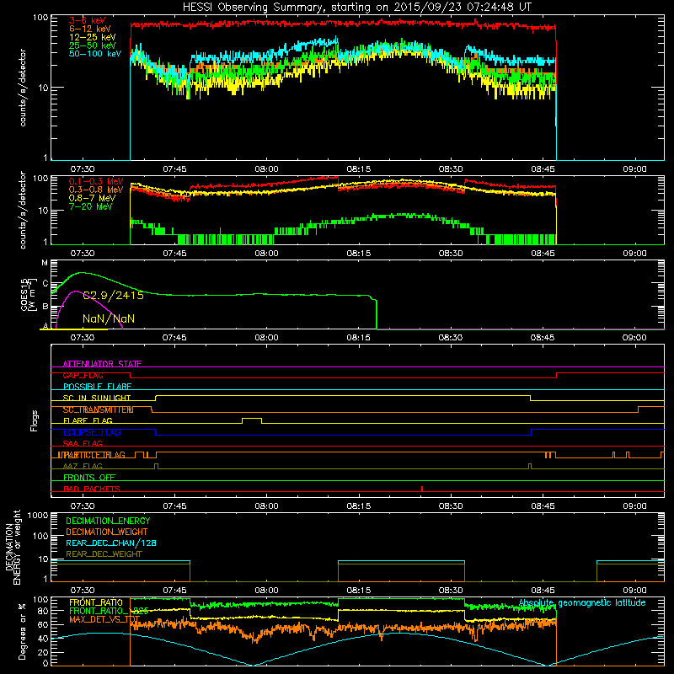Click the yellow 0.8-7 MeV legend label
Screen dimensions: 674x674
coord(93,198)
